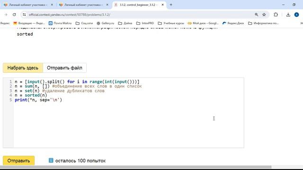Image resolution: width=303 pixels, height=170 pixels.
Task: Open the Дайна bookmarks folder
Action: [125, 23]
